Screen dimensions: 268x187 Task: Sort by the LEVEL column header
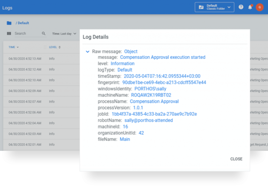(55, 47)
